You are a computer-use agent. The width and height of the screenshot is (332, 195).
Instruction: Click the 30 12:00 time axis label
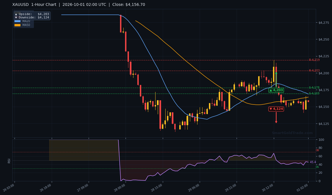pos(268,187)
